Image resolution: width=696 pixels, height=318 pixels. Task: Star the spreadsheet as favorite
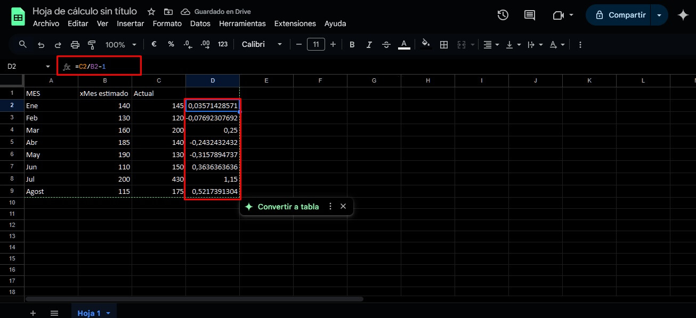click(x=151, y=12)
